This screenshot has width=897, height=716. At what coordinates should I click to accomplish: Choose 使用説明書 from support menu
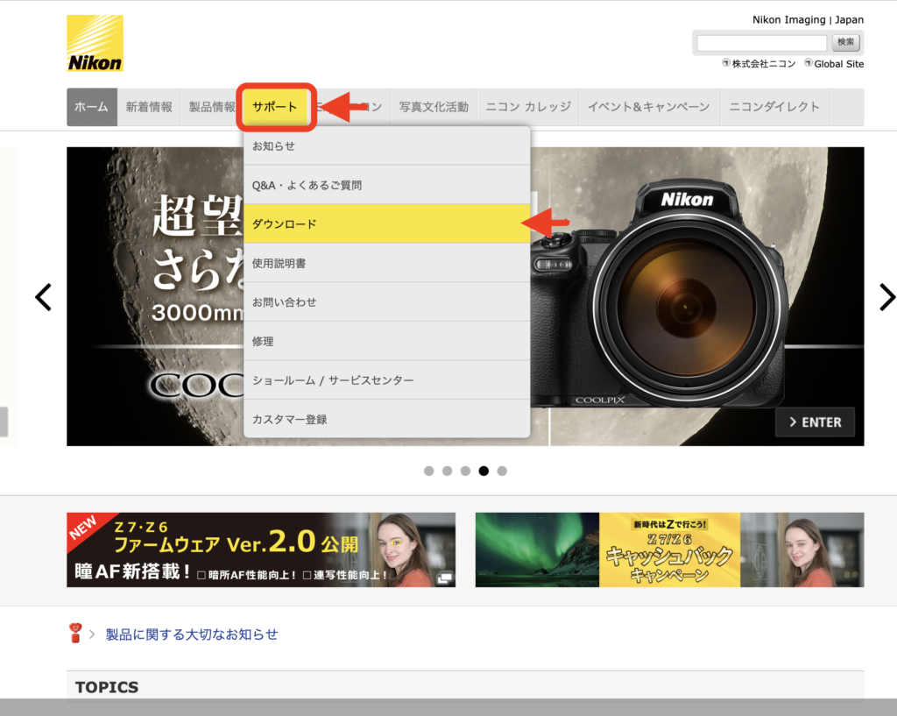tap(386, 263)
